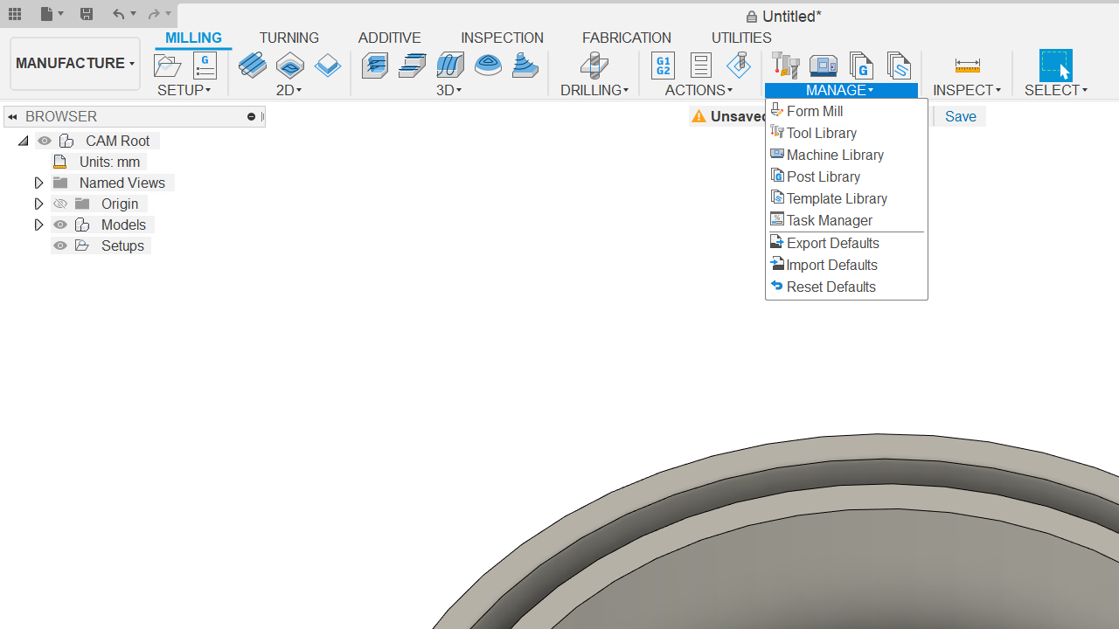Show the hidden Origin folder
The width and height of the screenshot is (1119, 629).
[60, 204]
